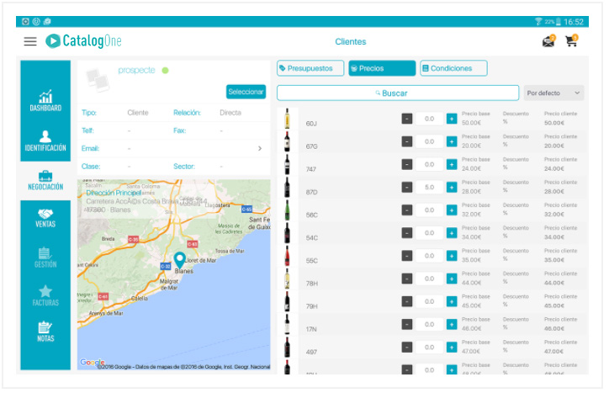Open the shopping cart icon
The width and height of the screenshot is (609, 393).
tap(572, 40)
